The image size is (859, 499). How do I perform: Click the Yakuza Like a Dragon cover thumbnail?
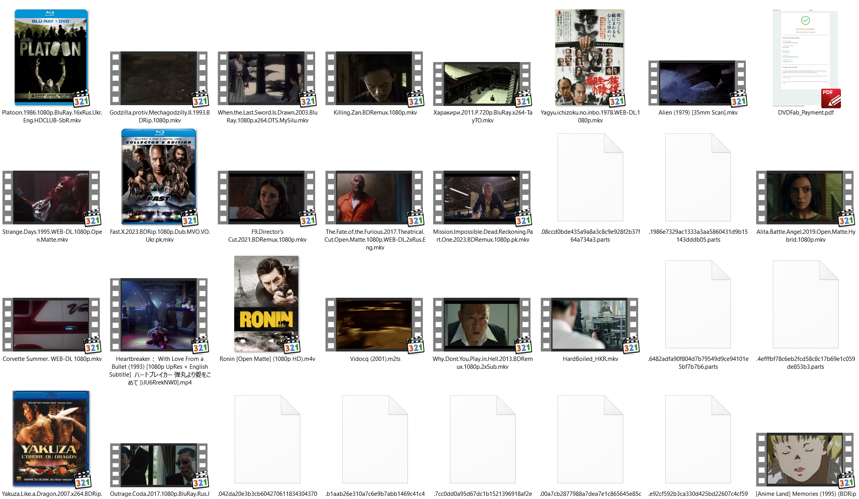pyautogui.click(x=51, y=439)
